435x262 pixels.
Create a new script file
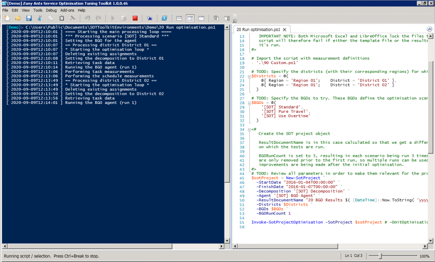7,18
